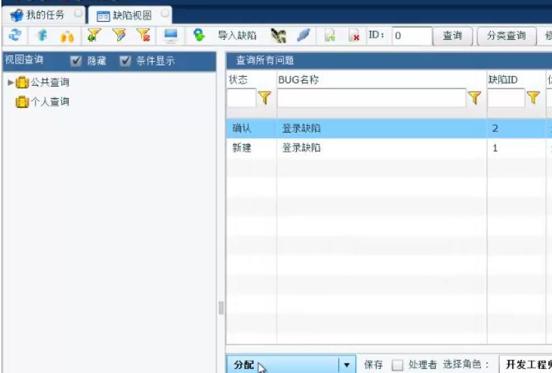Open the 分配 action dropdown arrow
The image size is (552, 373).
pos(347,365)
